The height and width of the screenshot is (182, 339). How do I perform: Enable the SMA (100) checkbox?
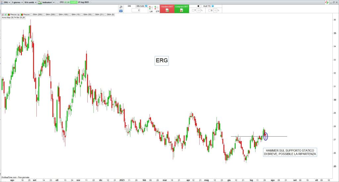(x=57, y=15)
